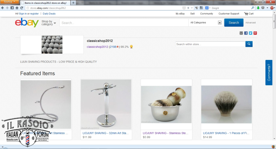
Task: Click the magnifier in the Google search box
Action: point(253,8)
